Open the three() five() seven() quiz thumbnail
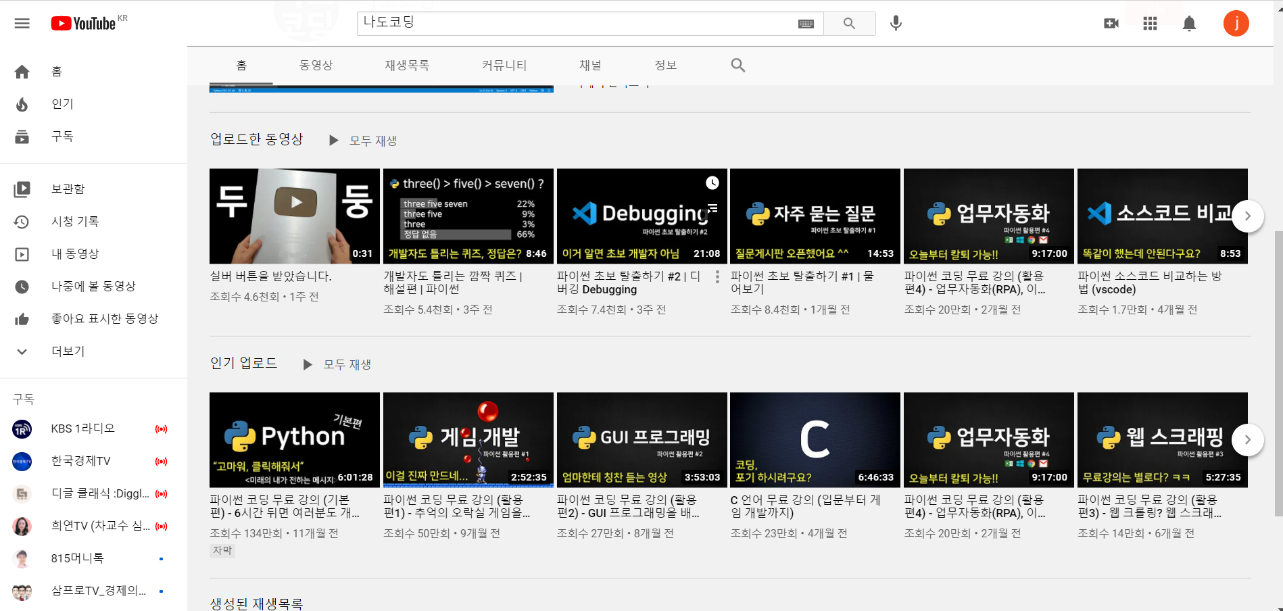The height and width of the screenshot is (611, 1283). click(x=468, y=216)
